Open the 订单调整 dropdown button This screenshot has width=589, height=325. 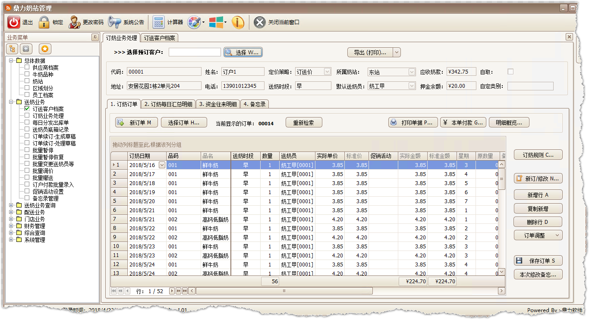[538, 235]
